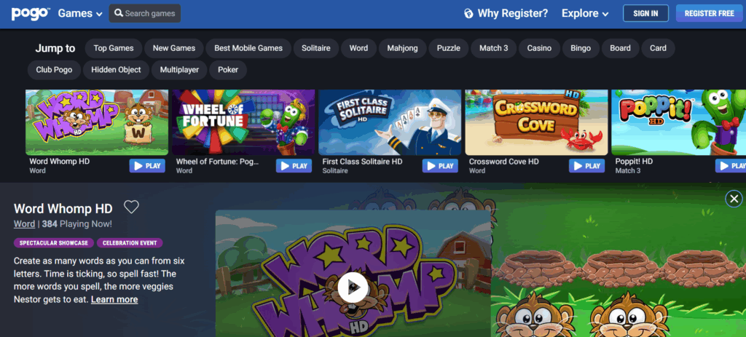The height and width of the screenshot is (337, 746).
Task: Click the Sign In button
Action: click(x=645, y=13)
